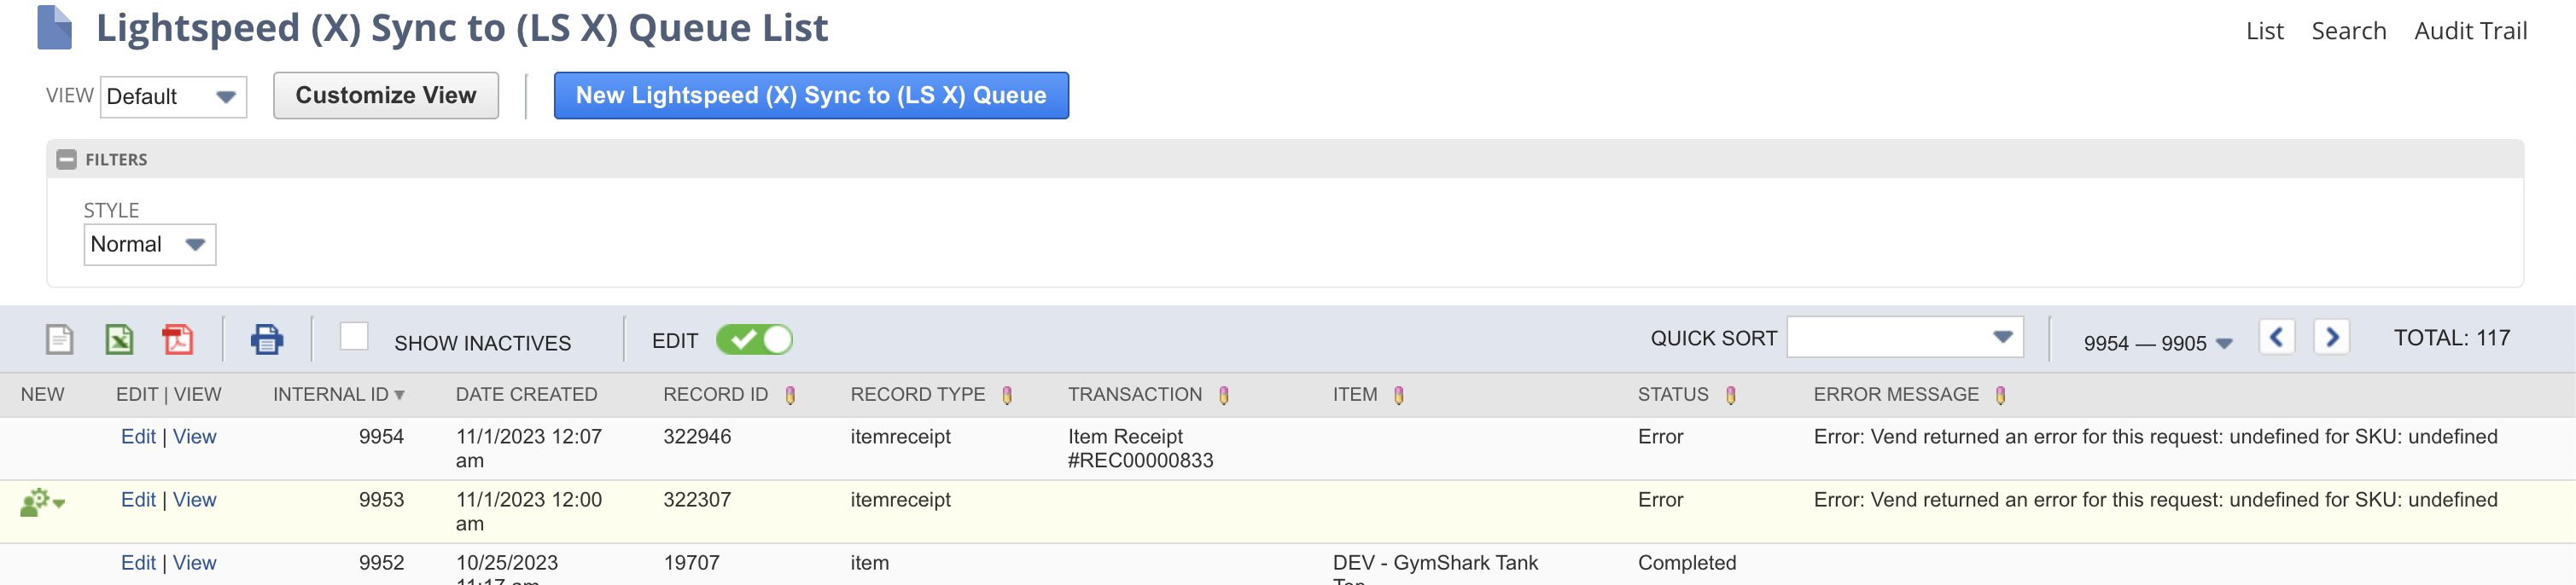Click the Customize View button
Screen dimensions: 2576x585
click(x=386, y=96)
